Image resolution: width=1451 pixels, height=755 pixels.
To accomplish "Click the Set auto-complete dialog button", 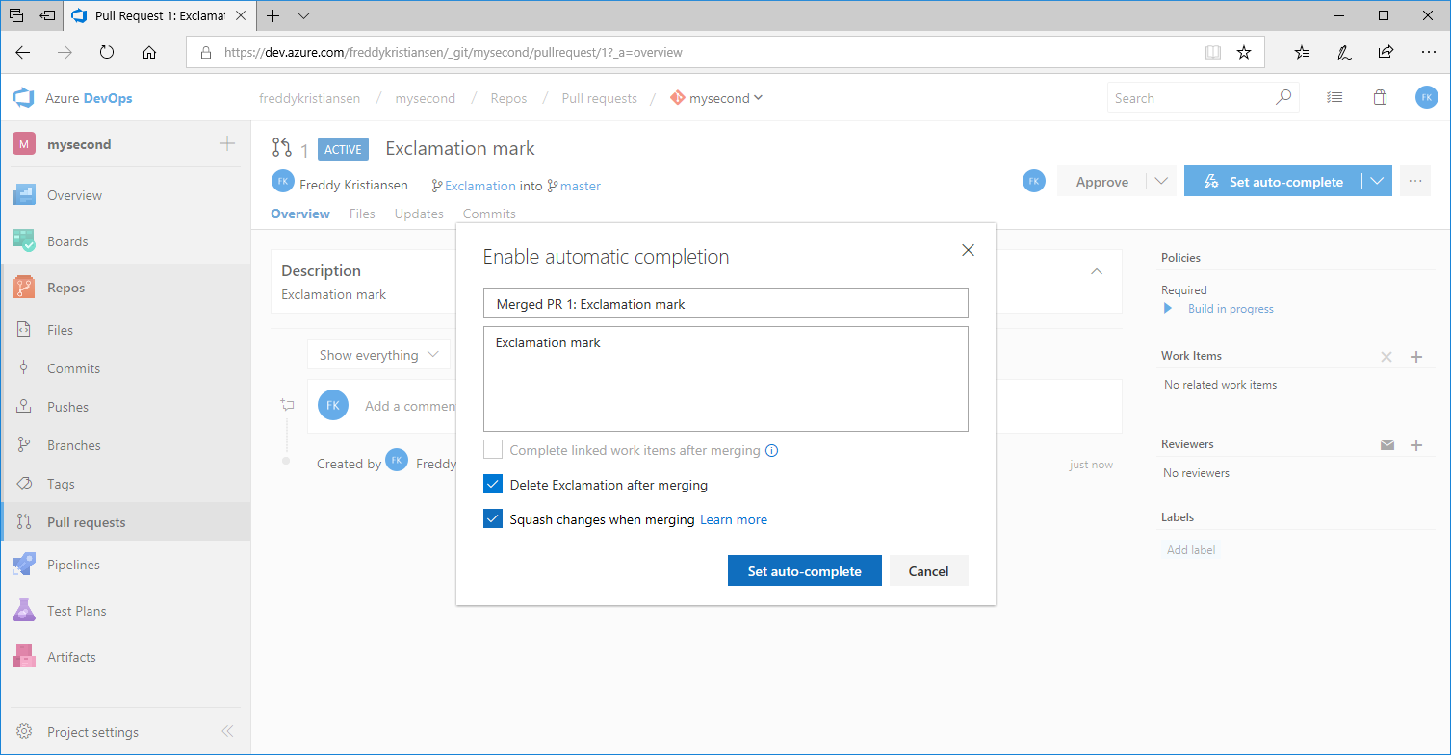I will coord(804,571).
